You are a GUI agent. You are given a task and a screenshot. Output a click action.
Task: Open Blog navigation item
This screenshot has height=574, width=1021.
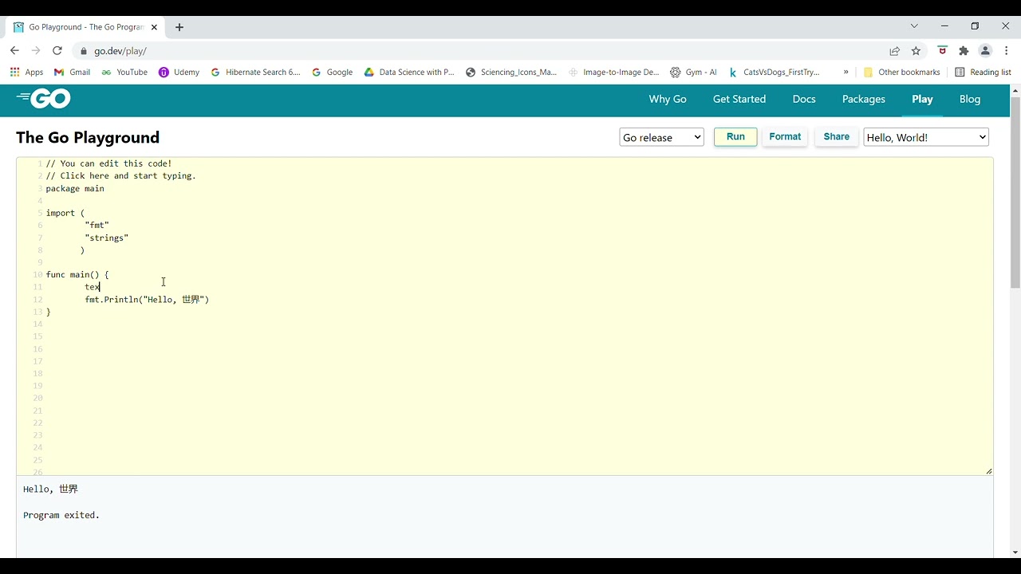click(970, 99)
